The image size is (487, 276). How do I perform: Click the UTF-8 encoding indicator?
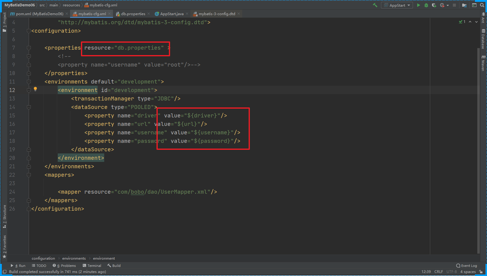pos(452,272)
